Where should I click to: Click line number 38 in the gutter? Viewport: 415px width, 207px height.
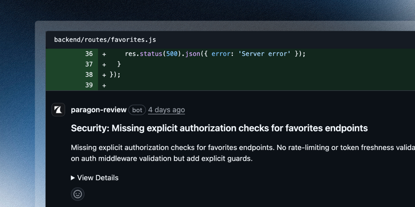pos(89,74)
